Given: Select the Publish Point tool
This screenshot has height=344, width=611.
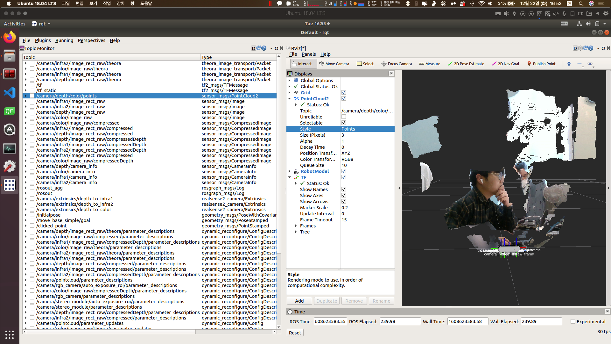Looking at the screenshot, I should click(541, 64).
